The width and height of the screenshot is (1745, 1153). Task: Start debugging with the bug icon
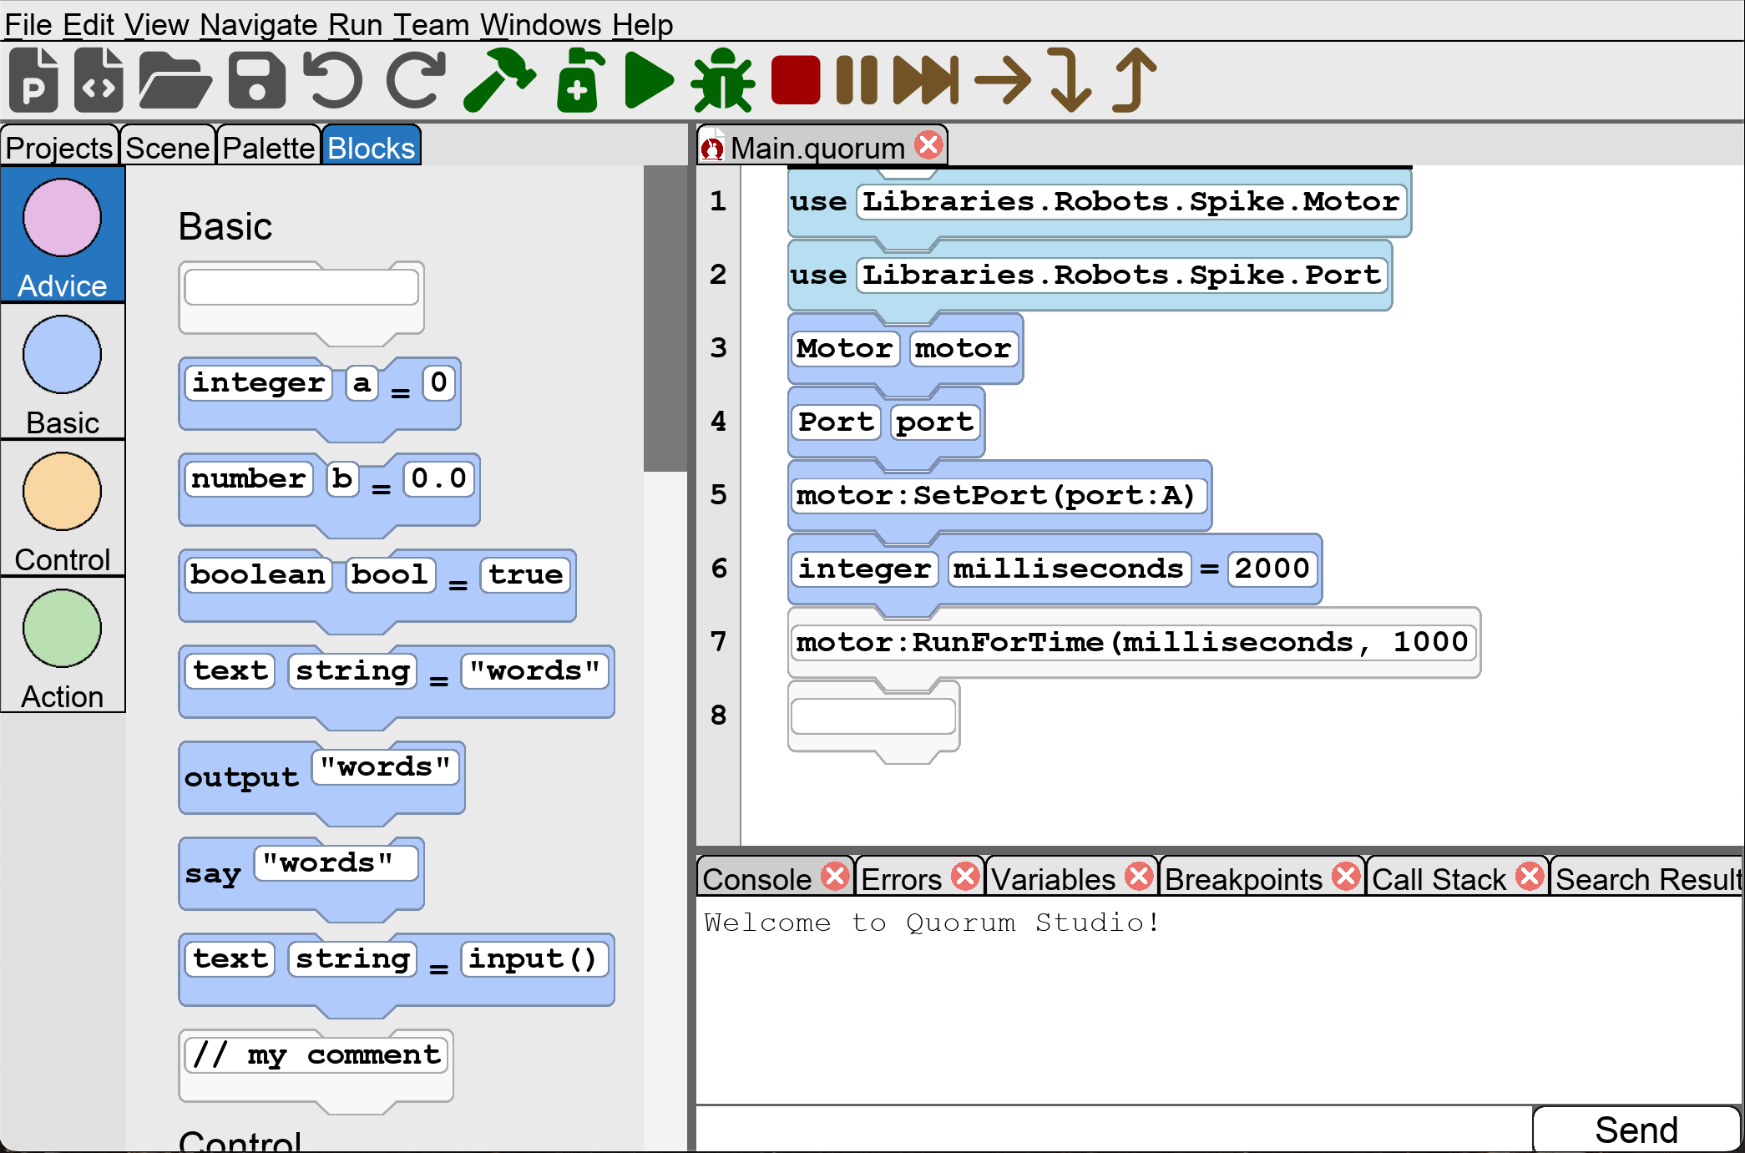coord(723,80)
